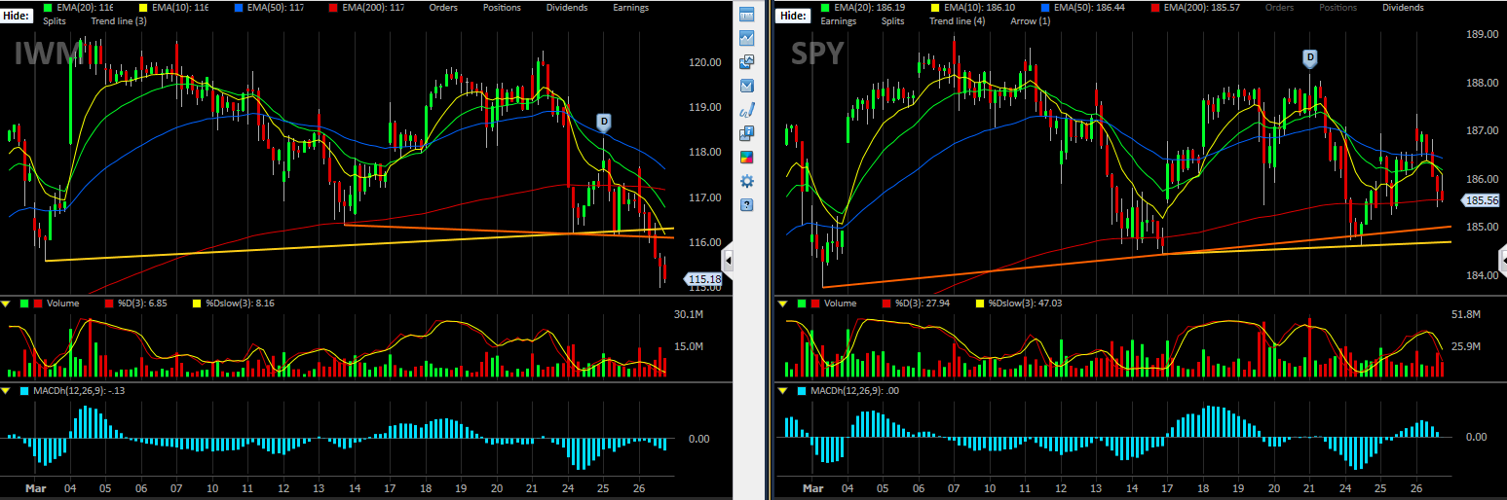
Task: Click the %D(3): 6.85 label under IWM
Action: click(x=142, y=304)
